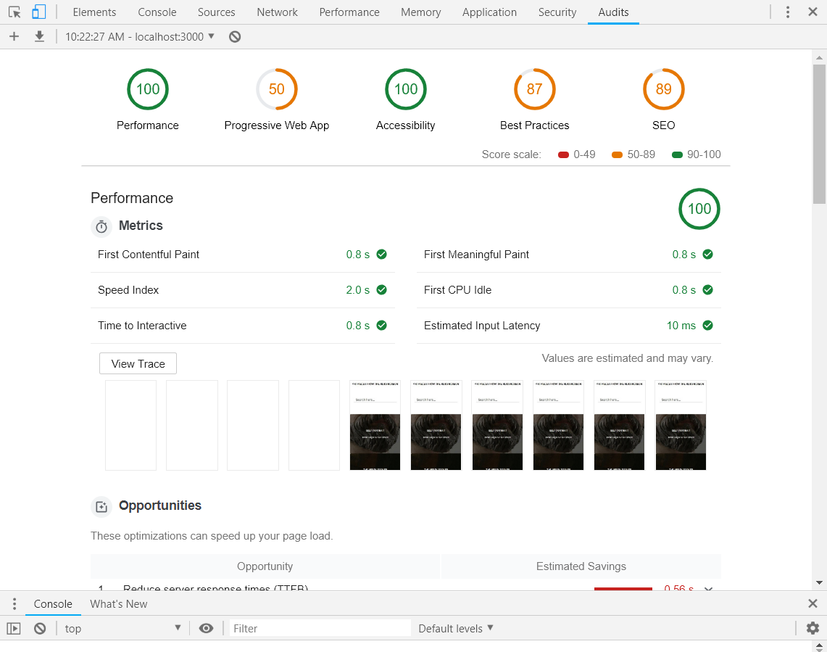Click the green 90-100 score scale swatch
Image resolution: width=827 pixels, height=652 pixels.
click(x=677, y=154)
